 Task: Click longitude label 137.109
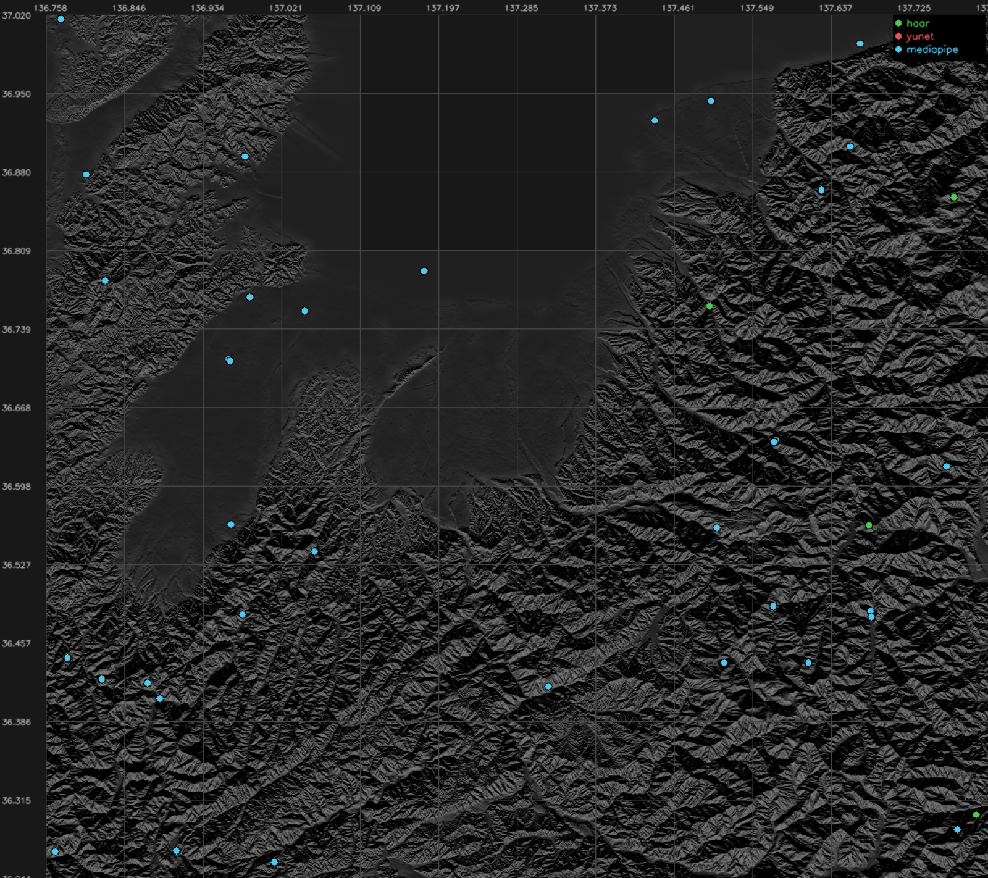tap(364, 8)
